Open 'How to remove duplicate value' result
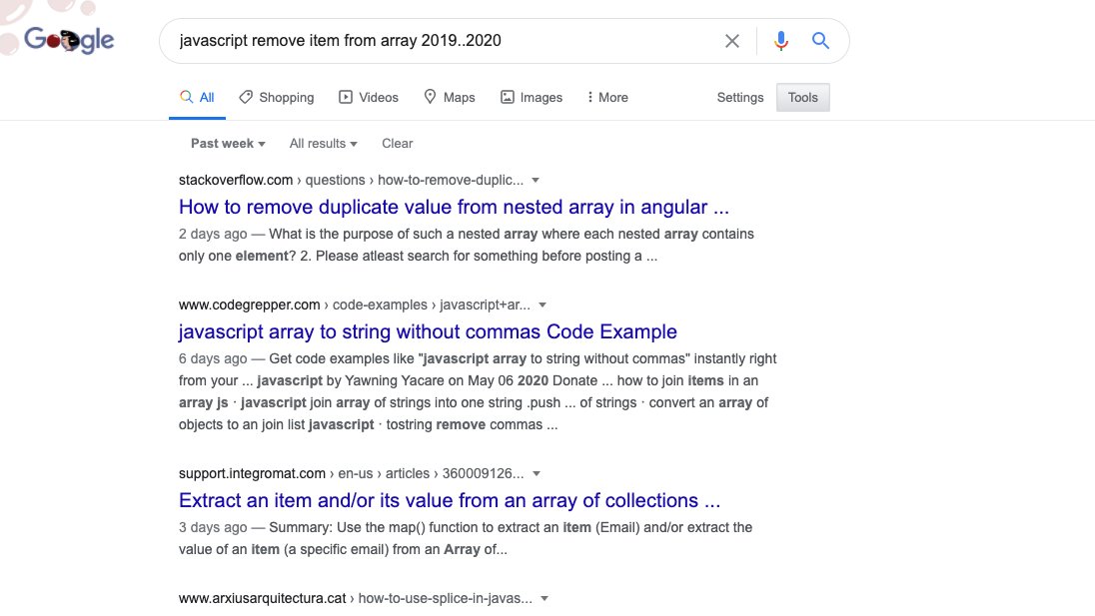1095x616 pixels. (454, 208)
